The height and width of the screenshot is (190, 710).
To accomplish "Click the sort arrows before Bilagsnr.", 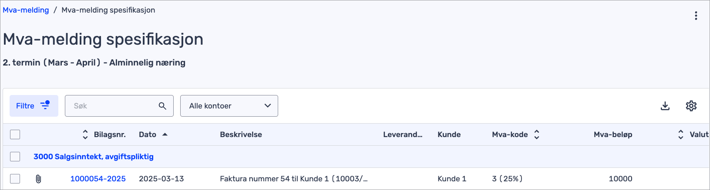I will pos(85,134).
